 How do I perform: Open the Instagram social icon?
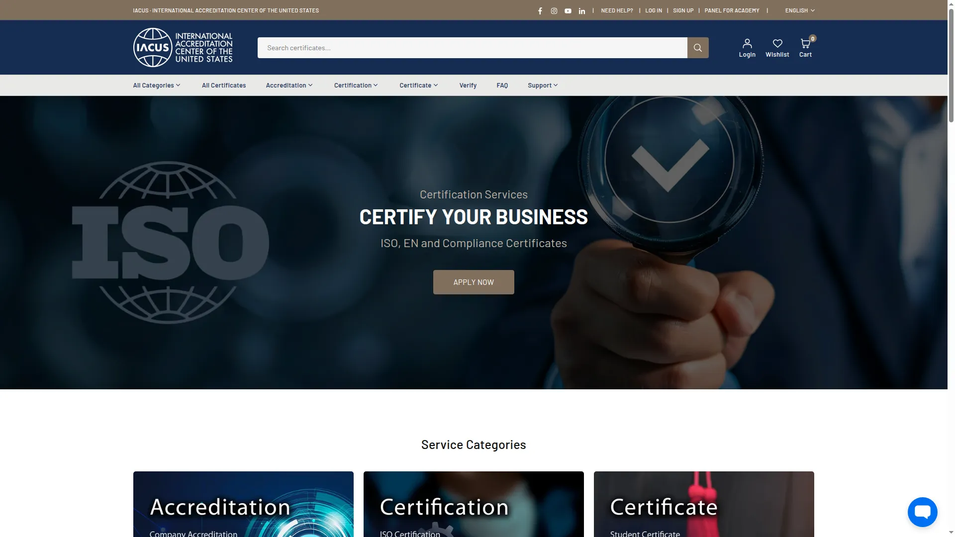pos(554,10)
